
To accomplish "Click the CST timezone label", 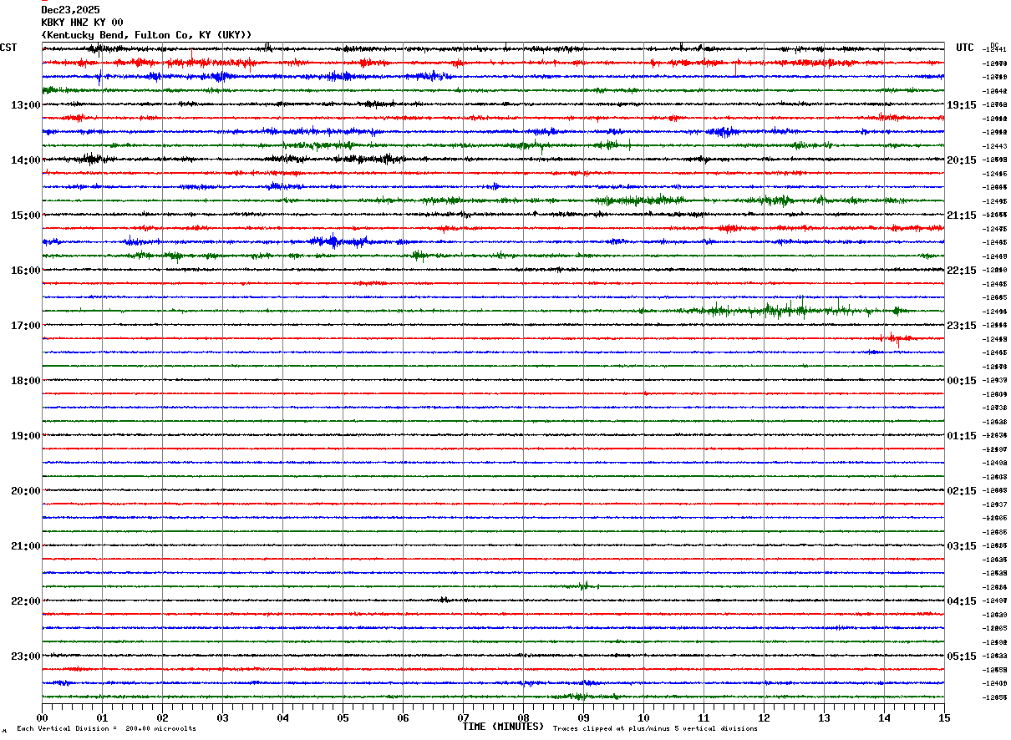I will tap(8, 48).
